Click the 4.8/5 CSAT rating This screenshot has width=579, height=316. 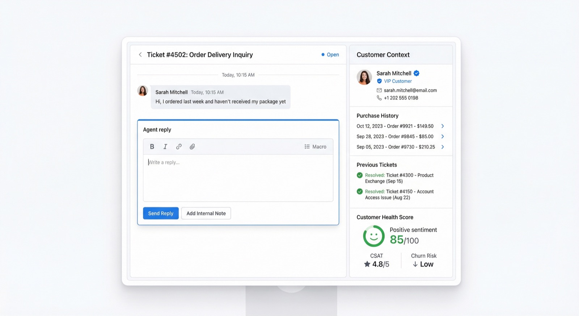(381, 265)
